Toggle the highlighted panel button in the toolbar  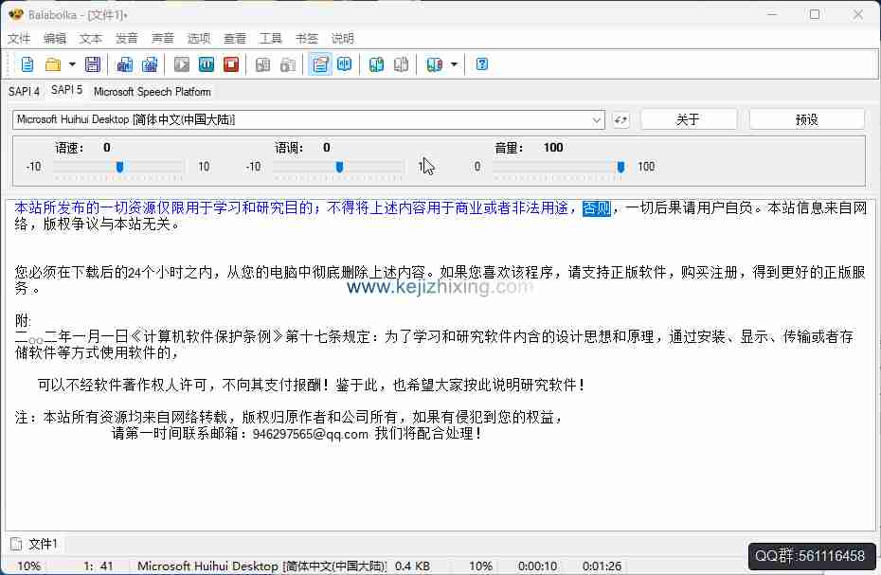click(x=320, y=64)
